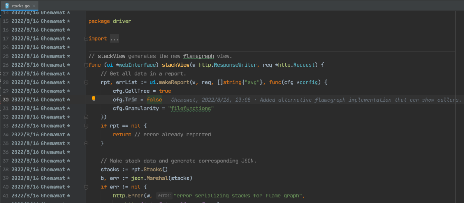
Task: Click the 'error:' parameter inlay hint
Action: (x=164, y=196)
